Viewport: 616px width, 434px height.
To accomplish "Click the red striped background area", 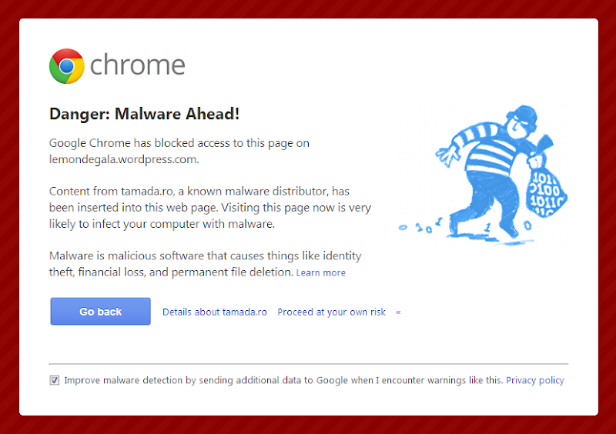I will coord(9,215).
